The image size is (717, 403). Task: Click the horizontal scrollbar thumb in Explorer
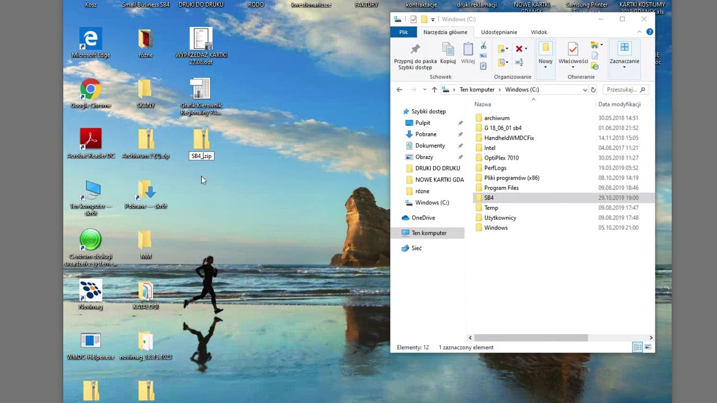coord(531,338)
